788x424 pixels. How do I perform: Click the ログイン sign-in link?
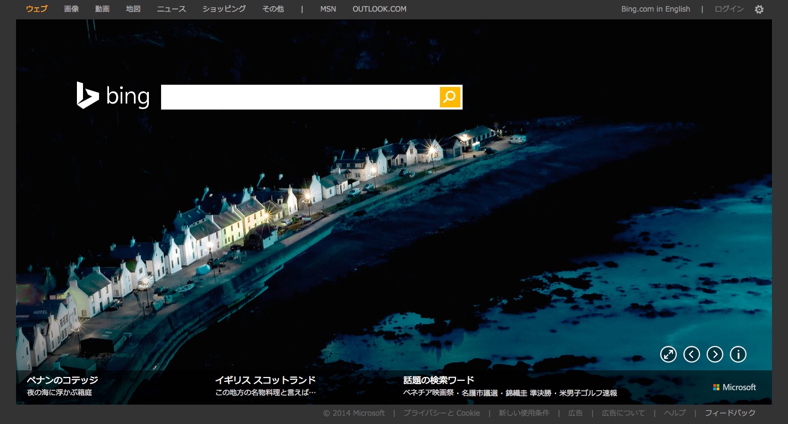(729, 9)
